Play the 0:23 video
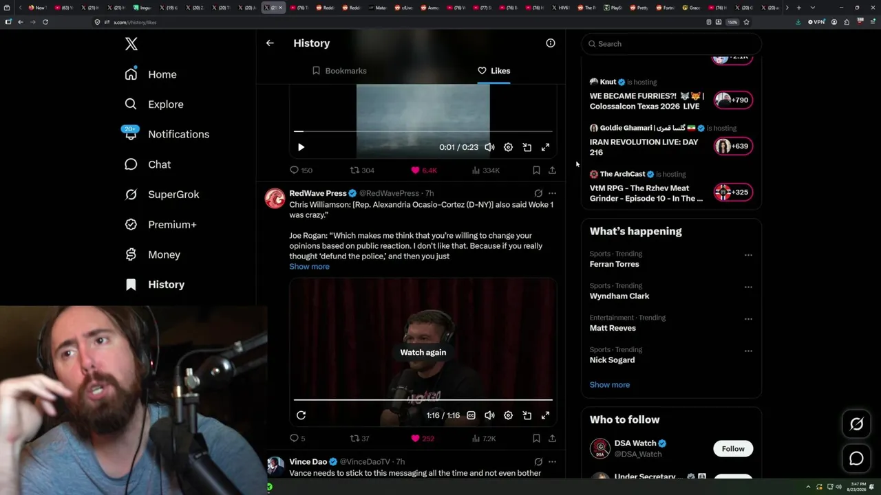The height and width of the screenshot is (495, 881). coord(301,147)
